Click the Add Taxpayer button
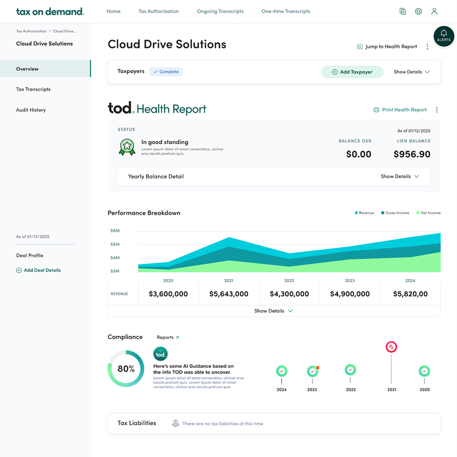 point(352,72)
